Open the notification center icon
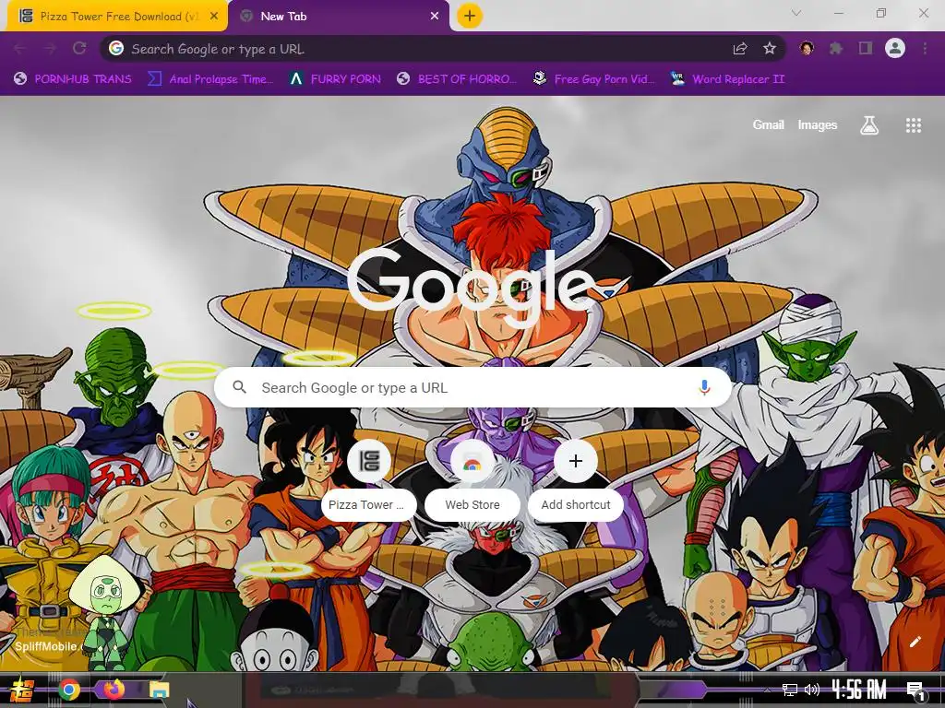The image size is (945, 708). tap(915, 690)
